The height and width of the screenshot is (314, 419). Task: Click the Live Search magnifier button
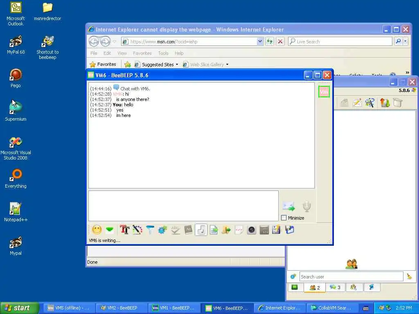tap(398, 41)
